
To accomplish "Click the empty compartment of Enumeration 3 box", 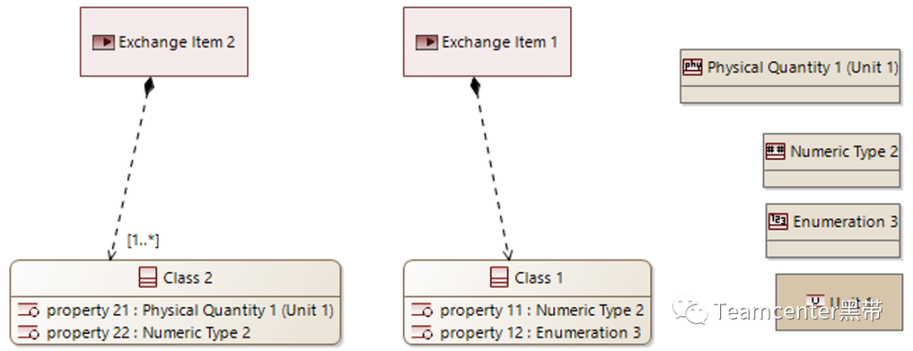I will 833,249.
